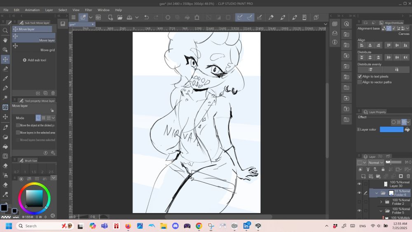412x232 pixels.
Task: Open the Navigator magnifier panel icon
Action: (x=346, y=24)
